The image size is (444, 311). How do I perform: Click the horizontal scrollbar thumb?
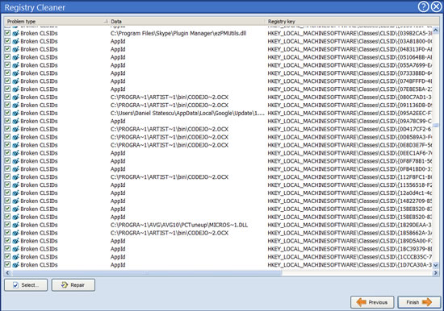pos(147,273)
